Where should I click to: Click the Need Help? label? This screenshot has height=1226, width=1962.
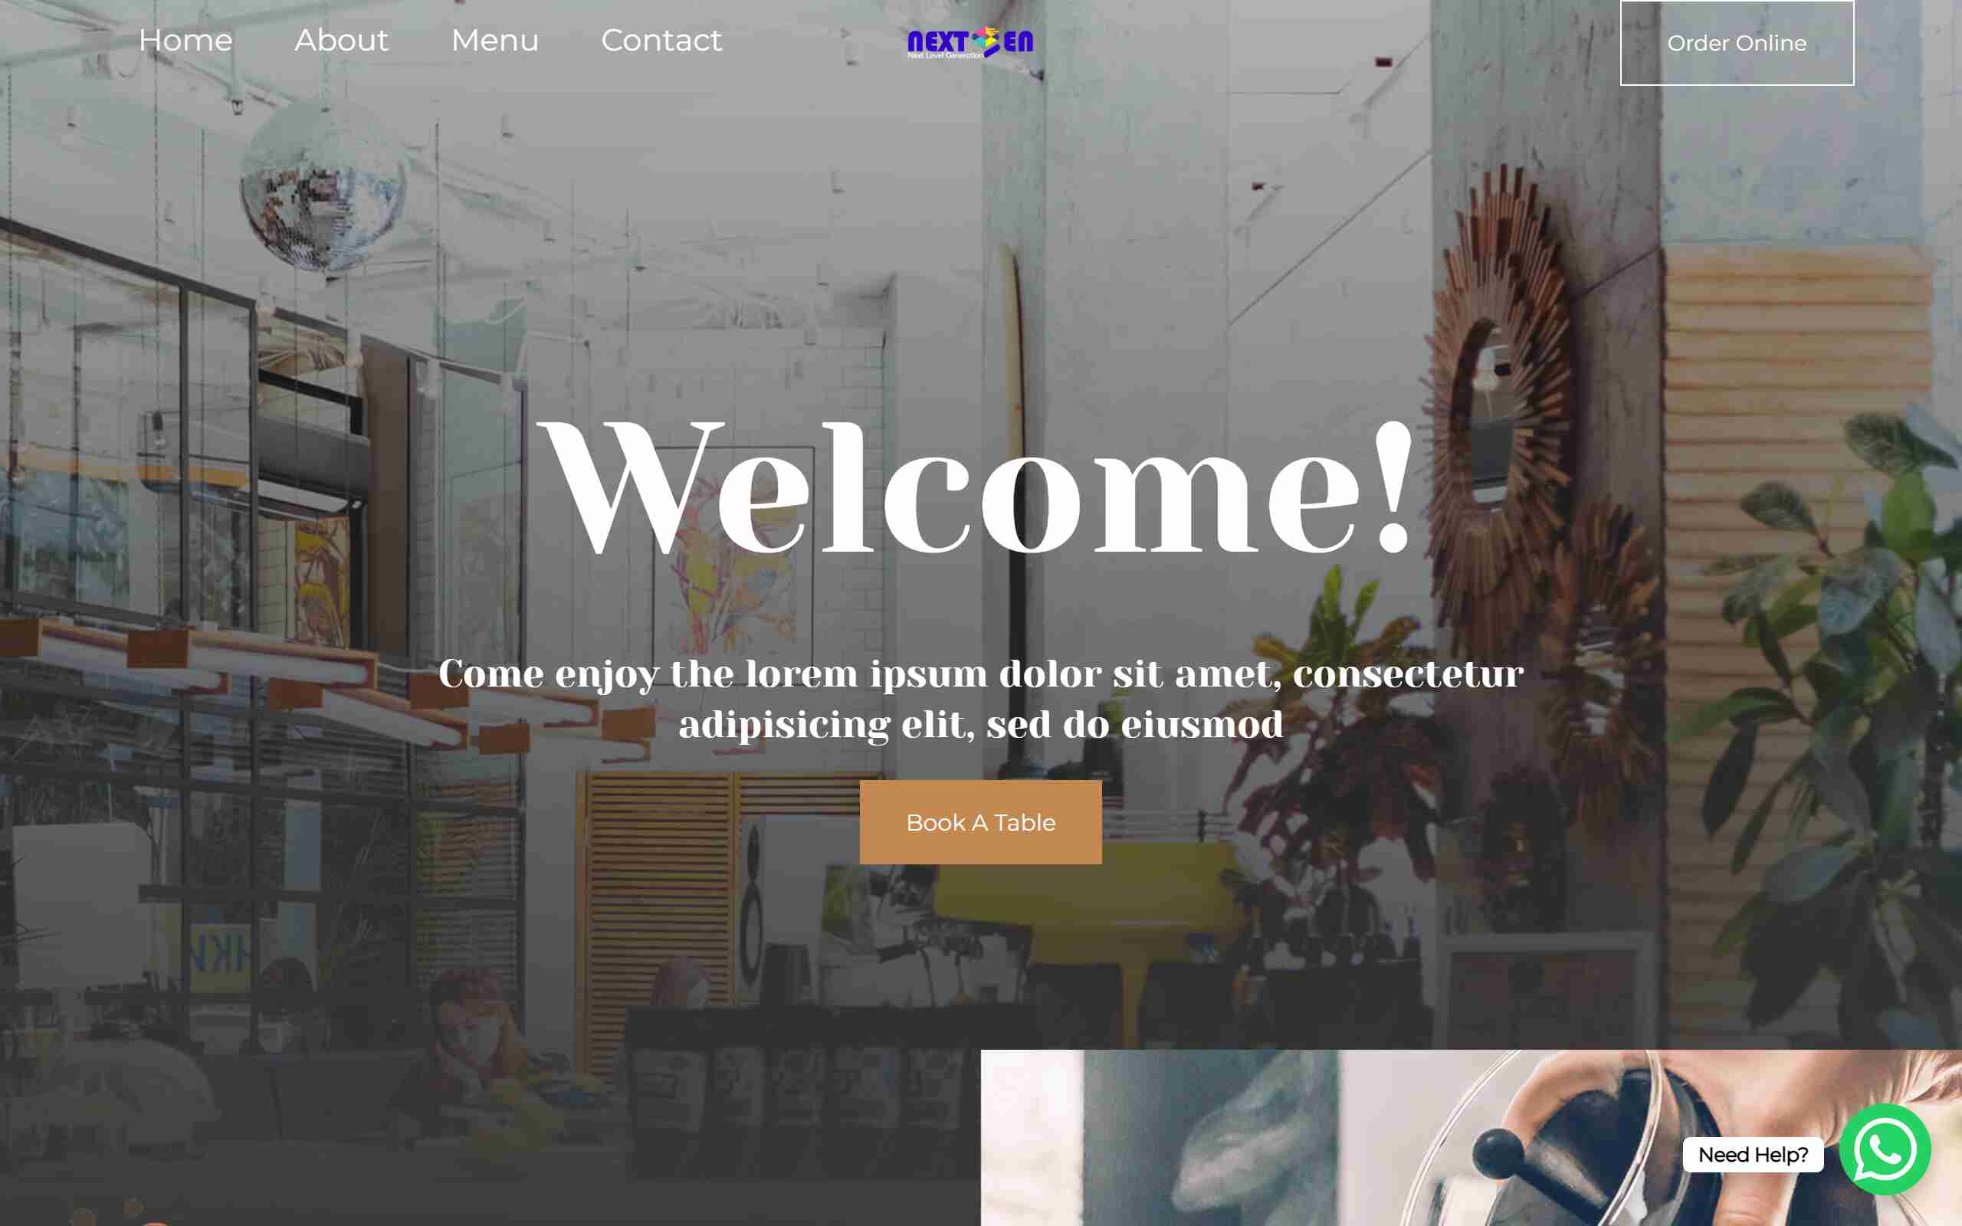point(1753,1154)
